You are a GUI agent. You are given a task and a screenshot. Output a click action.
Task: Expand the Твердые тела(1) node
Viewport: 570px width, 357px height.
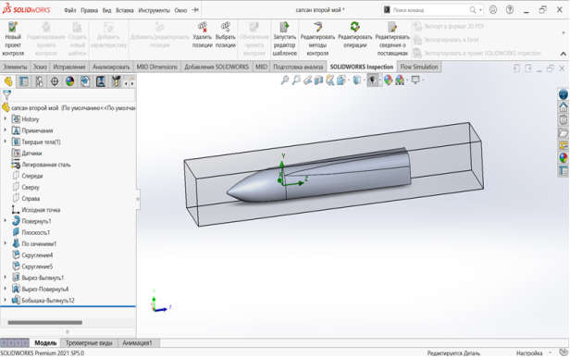click(6, 142)
